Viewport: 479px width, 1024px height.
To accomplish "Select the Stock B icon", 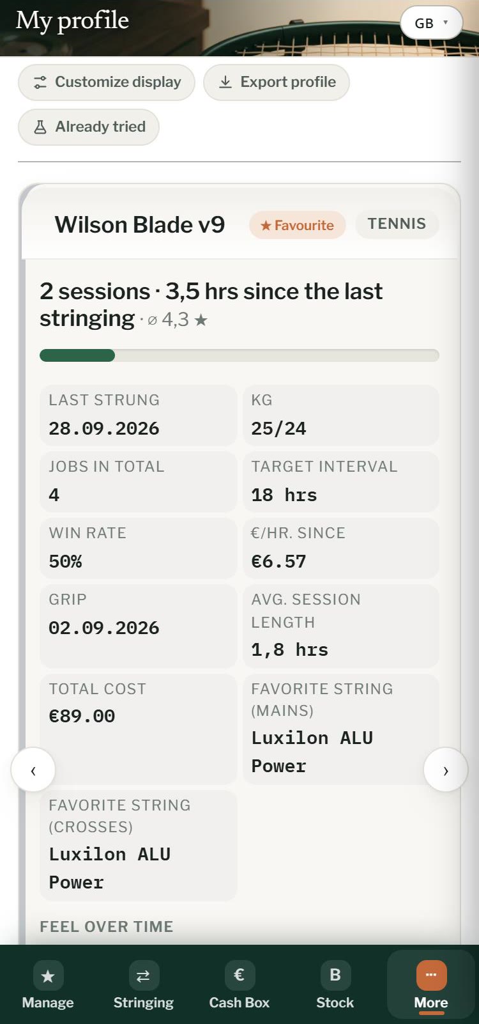I will point(335,975).
